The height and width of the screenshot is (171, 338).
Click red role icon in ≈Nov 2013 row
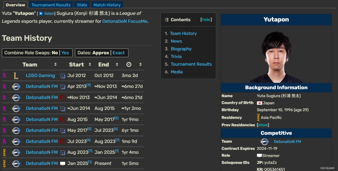[63, 97]
